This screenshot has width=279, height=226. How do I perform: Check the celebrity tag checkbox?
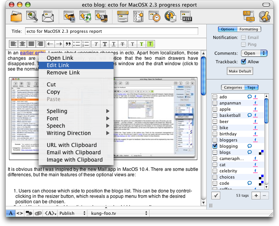pos(215,171)
